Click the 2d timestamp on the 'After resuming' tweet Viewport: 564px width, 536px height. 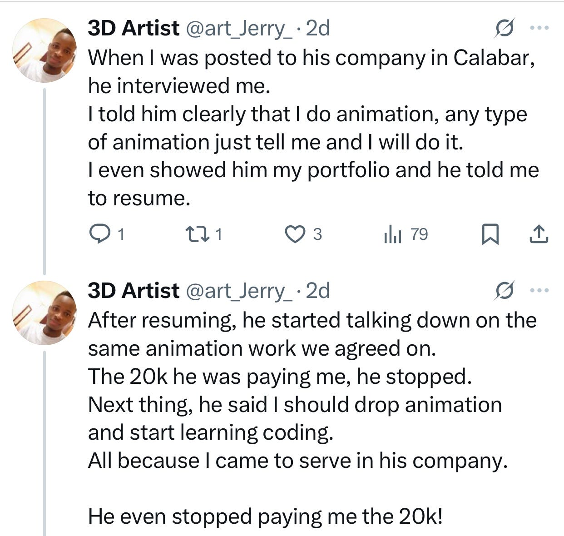[317, 291]
